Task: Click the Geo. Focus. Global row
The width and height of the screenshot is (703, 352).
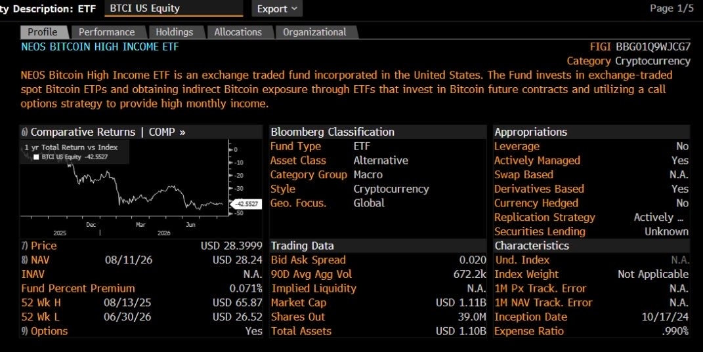Action: (378, 203)
